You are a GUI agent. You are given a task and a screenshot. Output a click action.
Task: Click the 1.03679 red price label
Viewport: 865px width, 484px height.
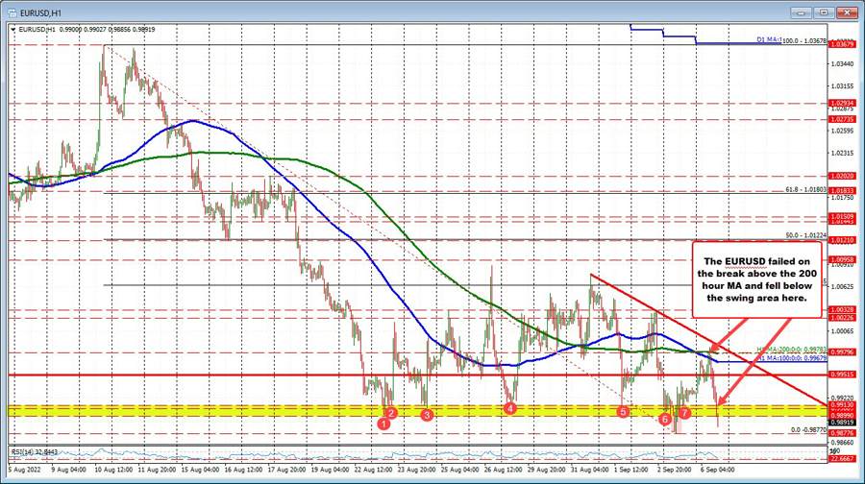[842, 44]
